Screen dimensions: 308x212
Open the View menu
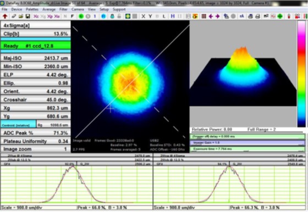[91, 9]
